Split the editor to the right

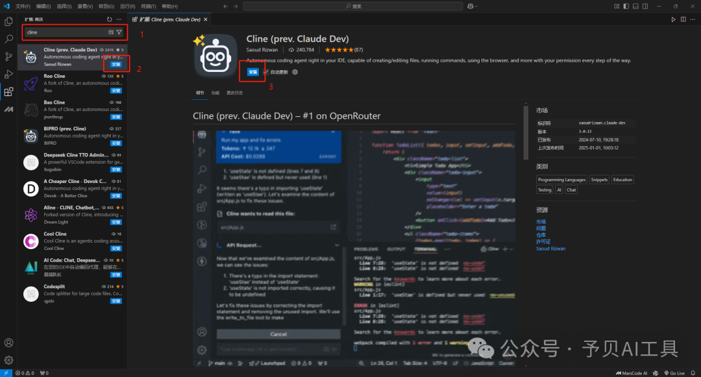[683, 19]
